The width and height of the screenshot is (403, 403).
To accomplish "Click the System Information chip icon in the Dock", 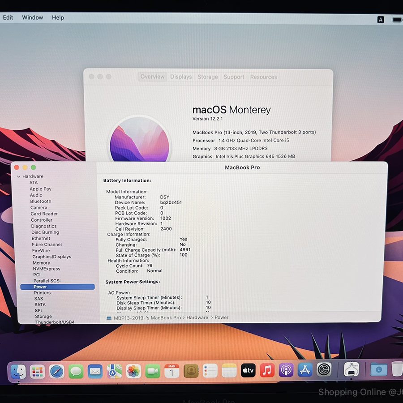I will tap(352, 369).
